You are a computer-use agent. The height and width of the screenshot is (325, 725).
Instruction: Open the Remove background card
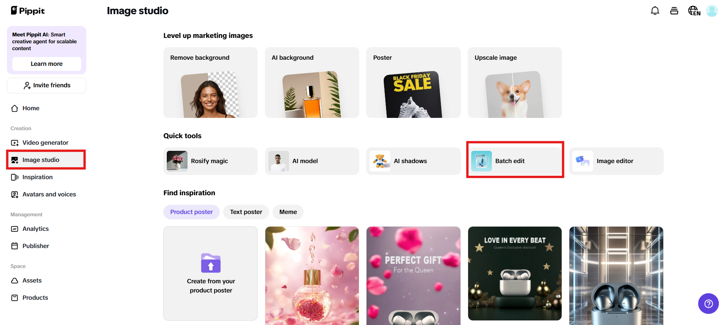pyautogui.click(x=210, y=83)
